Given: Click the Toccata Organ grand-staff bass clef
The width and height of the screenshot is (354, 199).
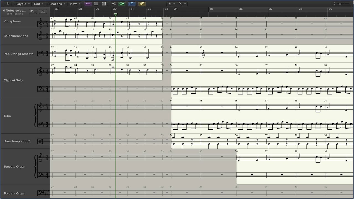Looking at the screenshot, I should [x=40, y=175].
